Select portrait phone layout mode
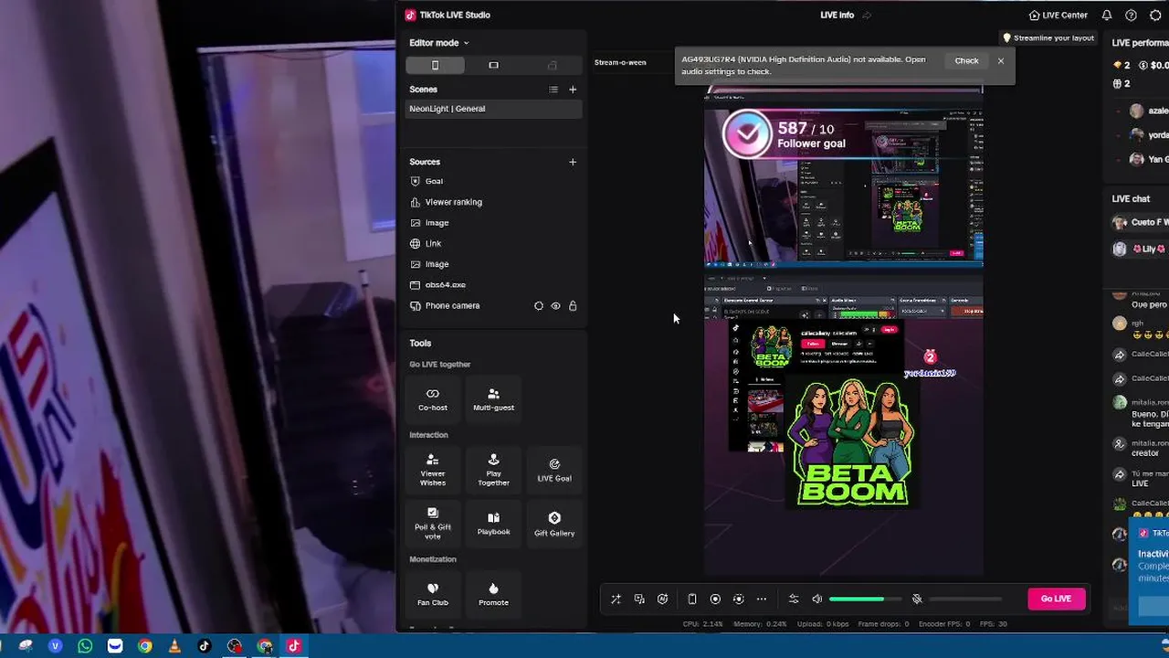 pyautogui.click(x=435, y=65)
